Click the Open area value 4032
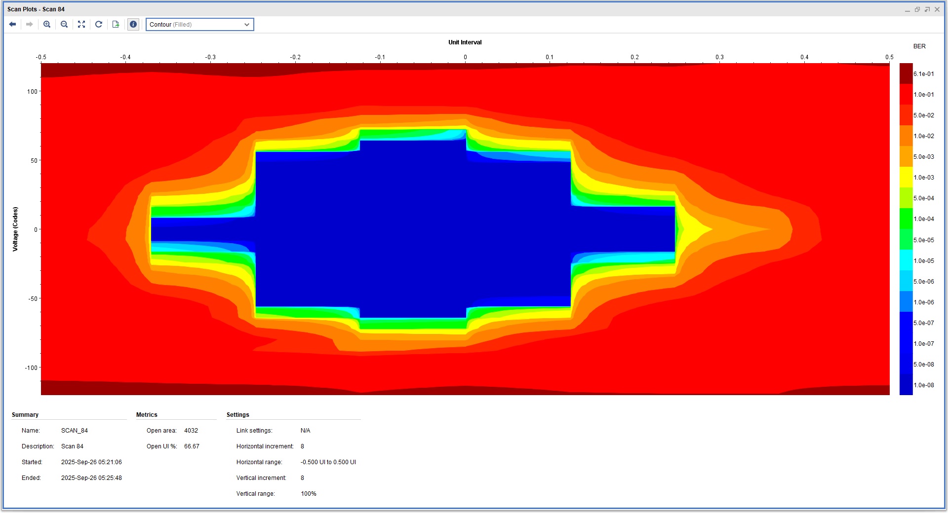948x513 pixels. point(191,431)
